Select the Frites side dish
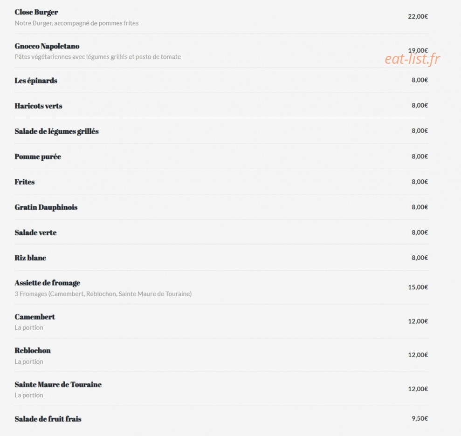This screenshot has height=436, width=461. (24, 182)
